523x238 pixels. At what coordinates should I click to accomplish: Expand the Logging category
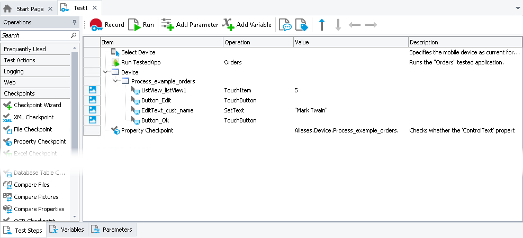pyautogui.click(x=35, y=71)
